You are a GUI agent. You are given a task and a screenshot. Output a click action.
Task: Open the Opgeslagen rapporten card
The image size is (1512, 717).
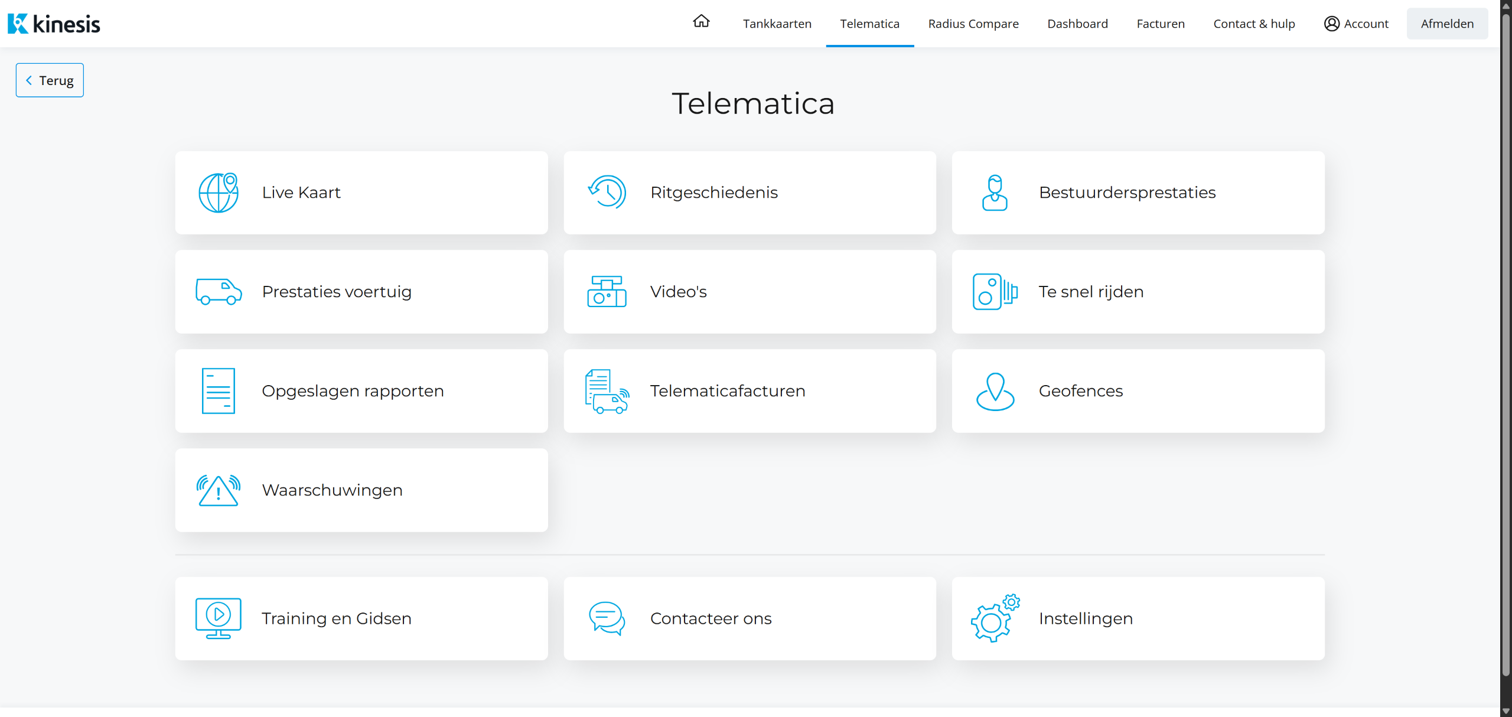click(x=361, y=391)
